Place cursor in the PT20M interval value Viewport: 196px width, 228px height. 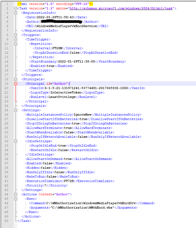[x=57, y=48]
